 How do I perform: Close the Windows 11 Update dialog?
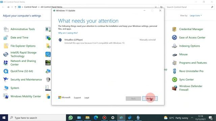160,10
